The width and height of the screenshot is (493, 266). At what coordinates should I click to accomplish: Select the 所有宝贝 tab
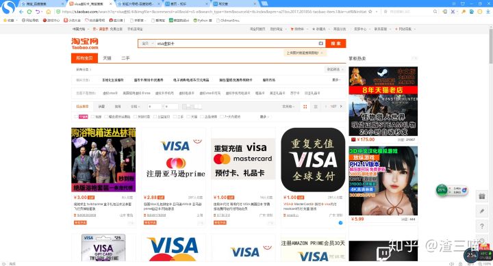point(84,58)
